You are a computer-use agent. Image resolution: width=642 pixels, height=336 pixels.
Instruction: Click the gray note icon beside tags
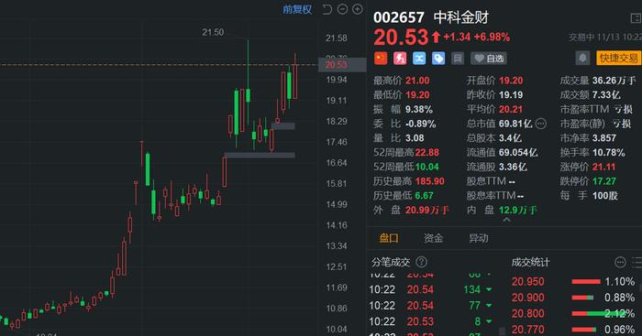point(458,59)
